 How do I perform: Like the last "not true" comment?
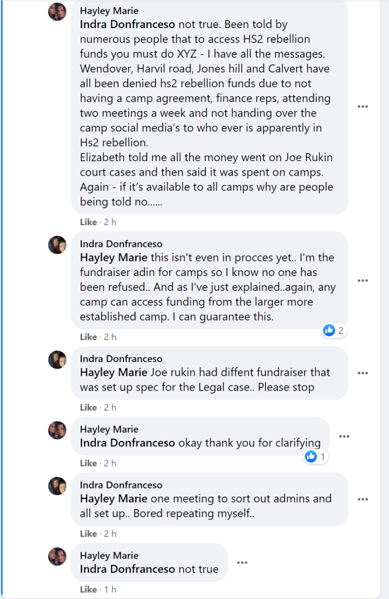pyautogui.click(x=88, y=590)
